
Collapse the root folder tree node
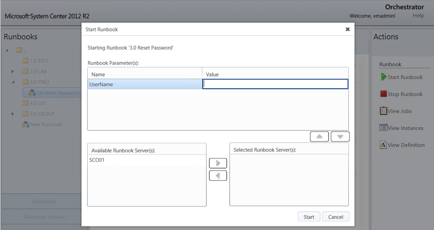pos(7,50)
